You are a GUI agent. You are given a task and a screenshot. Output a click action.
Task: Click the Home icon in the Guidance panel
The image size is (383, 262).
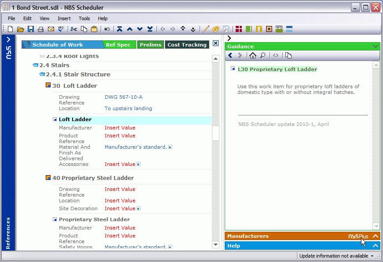[x=253, y=55]
